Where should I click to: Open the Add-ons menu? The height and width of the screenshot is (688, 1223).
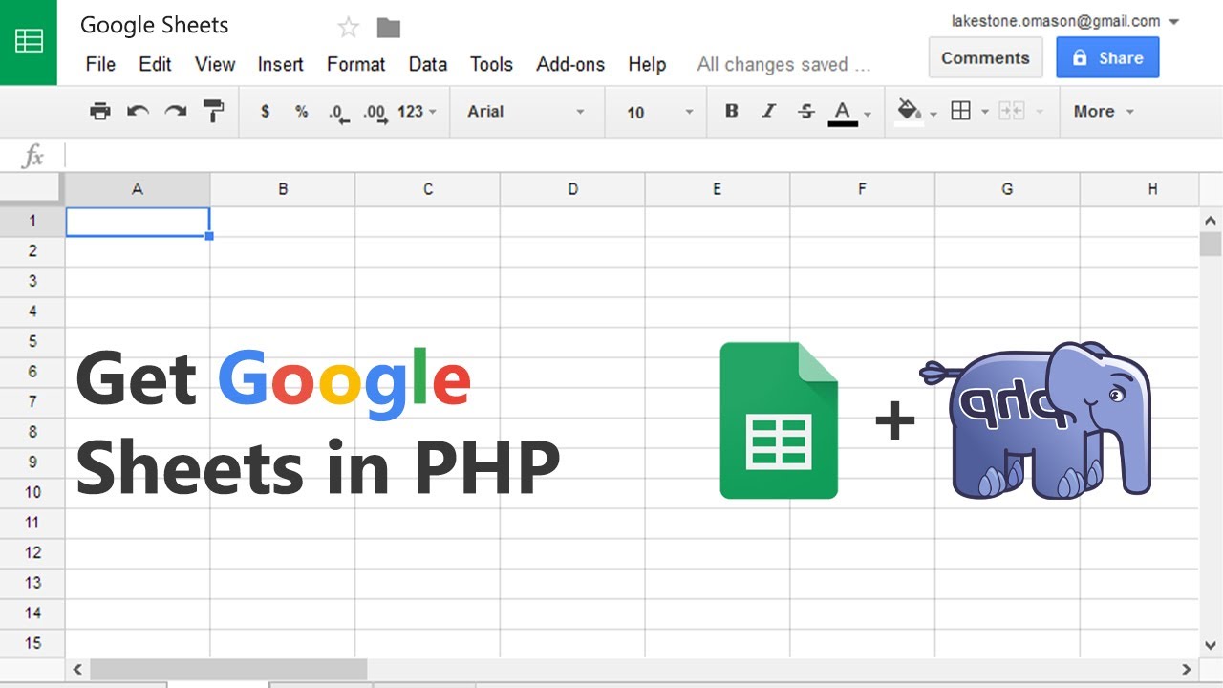click(570, 64)
